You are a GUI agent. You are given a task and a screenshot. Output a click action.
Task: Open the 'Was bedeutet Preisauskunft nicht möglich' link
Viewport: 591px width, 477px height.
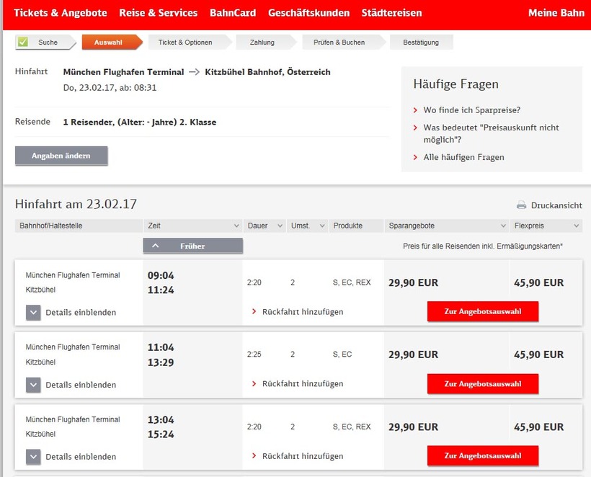(491, 133)
